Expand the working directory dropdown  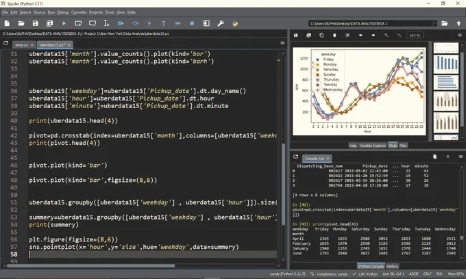(x=435, y=23)
